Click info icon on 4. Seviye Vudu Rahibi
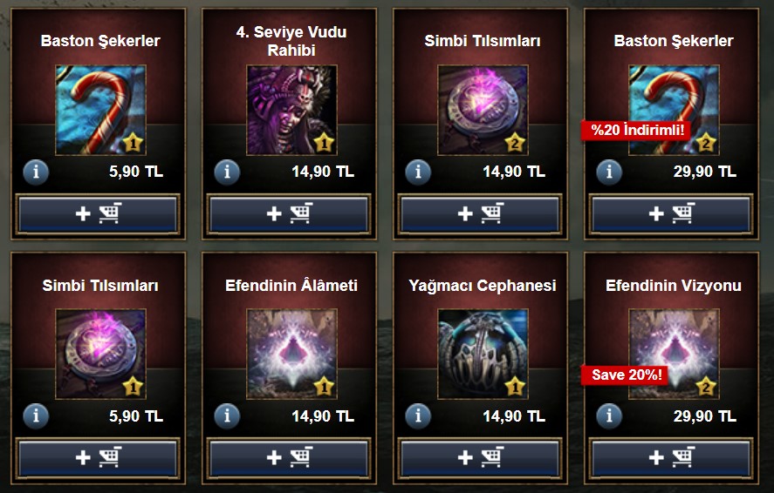The height and width of the screenshot is (493, 774). (227, 172)
